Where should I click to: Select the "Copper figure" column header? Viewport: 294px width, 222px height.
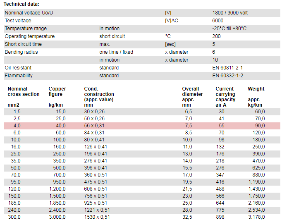pyautogui.click(x=57, y=91)
